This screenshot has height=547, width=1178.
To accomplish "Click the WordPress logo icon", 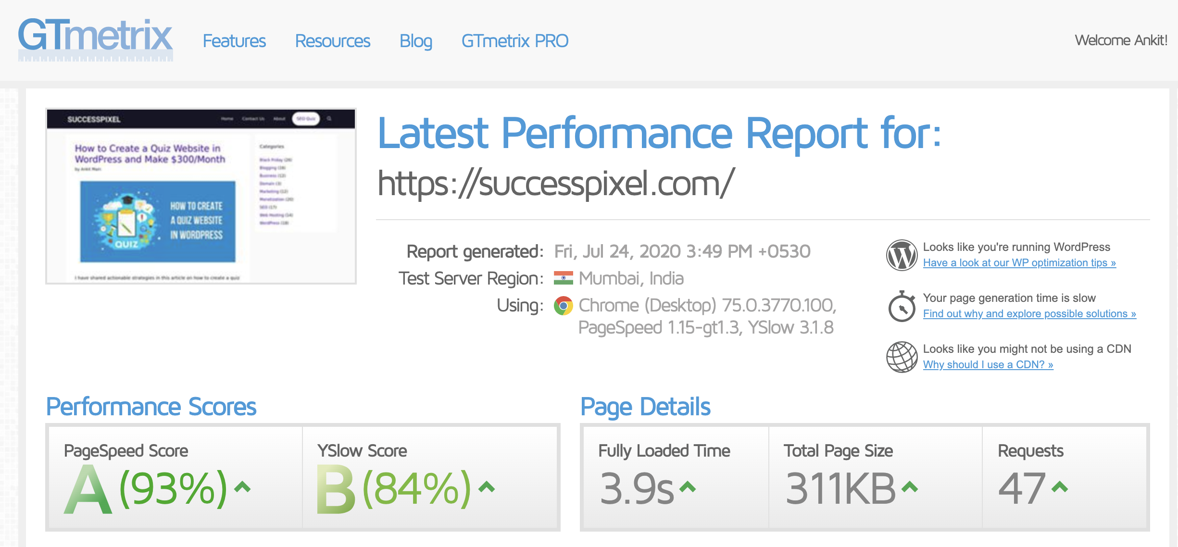I will coord(902,255).
